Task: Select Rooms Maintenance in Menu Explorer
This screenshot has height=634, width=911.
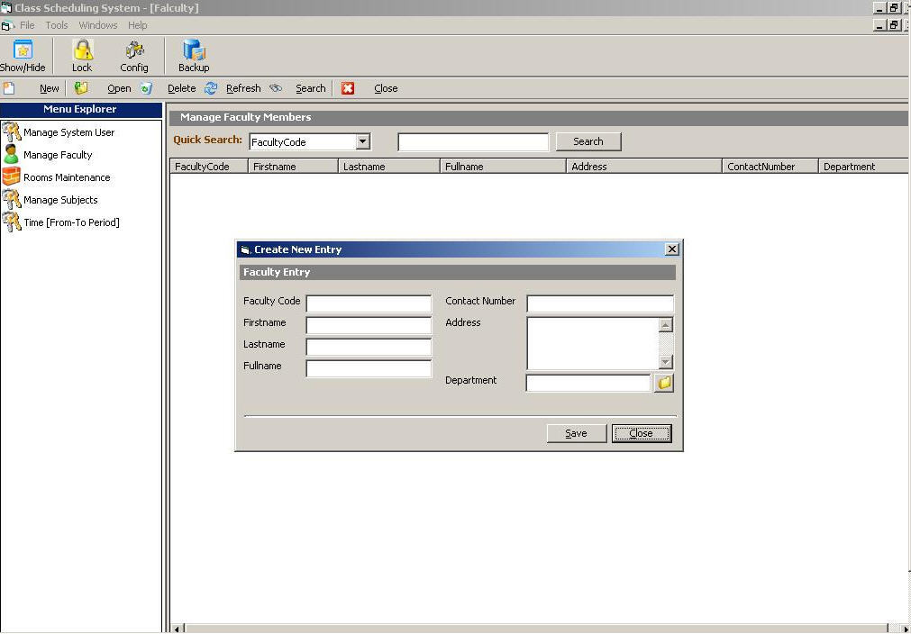Action: (x=67, y=177)
